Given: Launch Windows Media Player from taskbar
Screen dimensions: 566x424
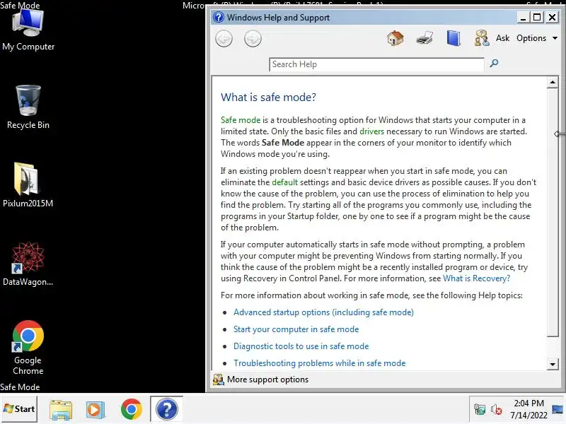Looking at the screenshot, I should pyautogui.click(x=96, y=409).
